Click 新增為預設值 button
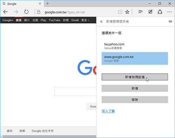This screenshot has height=138, width=175. [135, 77]
